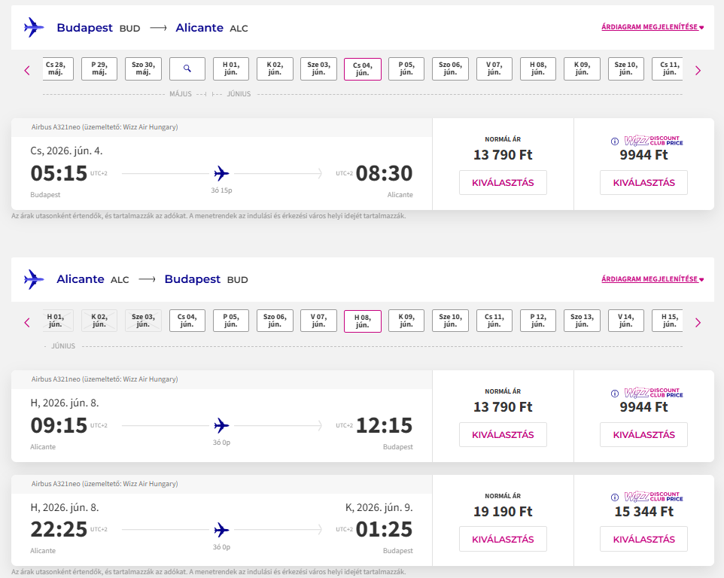Choose Discount Club price 9944 Ft outbound flight
This screenshot has width=724, height=578.
pyautogui.click(x=643, y=183)
